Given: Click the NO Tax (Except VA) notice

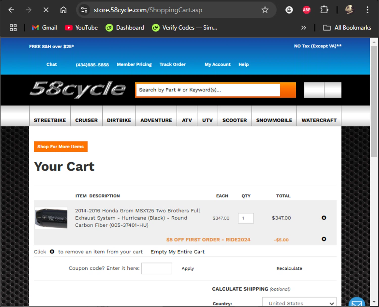Looking at the screenshot, I should [x=318, y=46].
